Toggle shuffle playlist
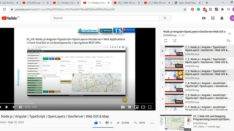234x131 pixels. (x=175, y=40)
